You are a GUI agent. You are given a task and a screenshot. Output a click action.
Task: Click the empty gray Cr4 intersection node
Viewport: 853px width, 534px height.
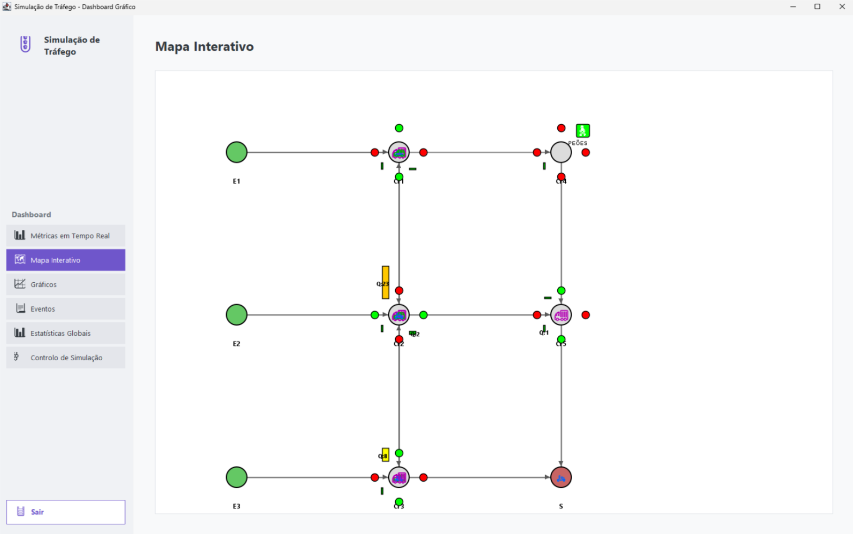tap(561, 152)
